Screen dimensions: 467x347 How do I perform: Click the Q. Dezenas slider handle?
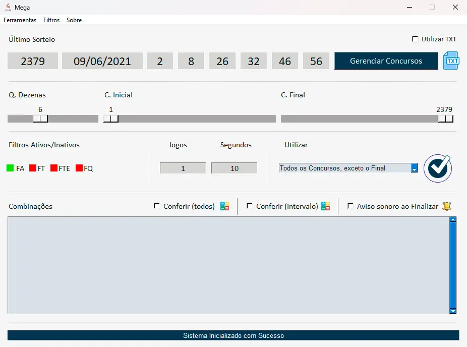(x=40, y=119)
